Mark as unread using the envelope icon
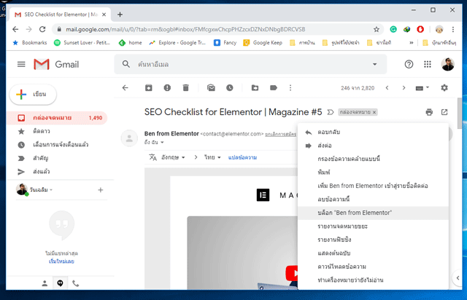Image resolution: width=467 pixels, height=300 pixels. pos(211,87)
